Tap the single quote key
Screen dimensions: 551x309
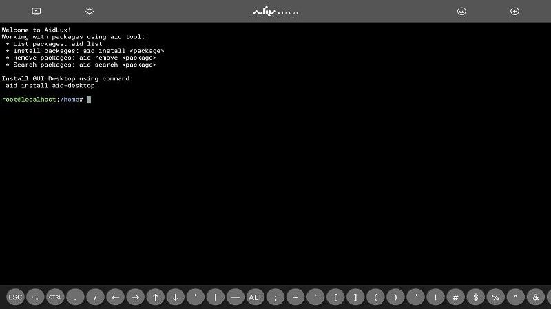coord(196,297)
